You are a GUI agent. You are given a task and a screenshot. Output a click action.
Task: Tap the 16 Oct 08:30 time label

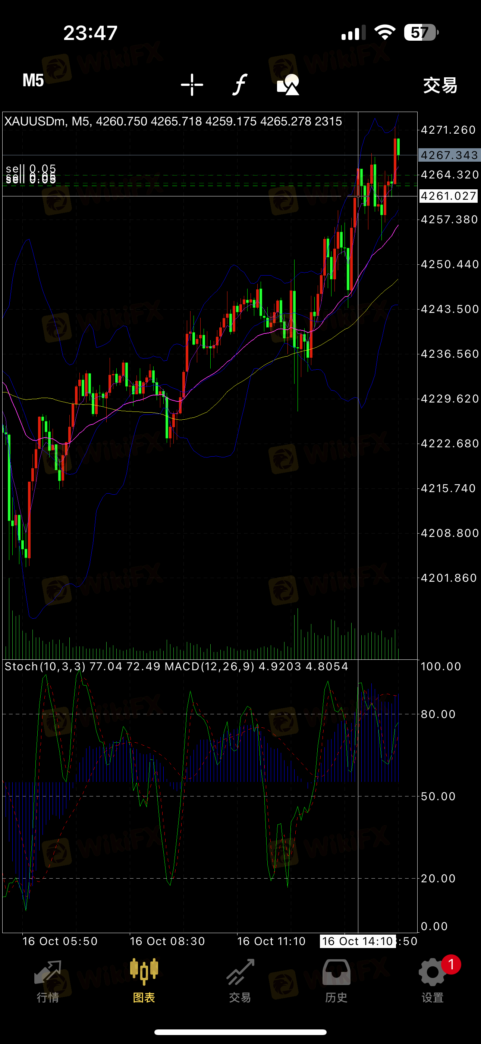167,941
